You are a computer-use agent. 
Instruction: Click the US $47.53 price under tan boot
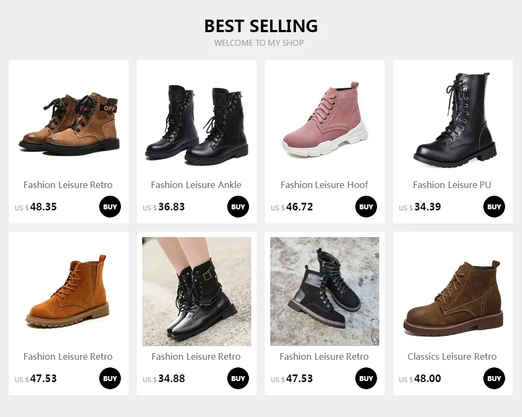click(x=35, y=379)
